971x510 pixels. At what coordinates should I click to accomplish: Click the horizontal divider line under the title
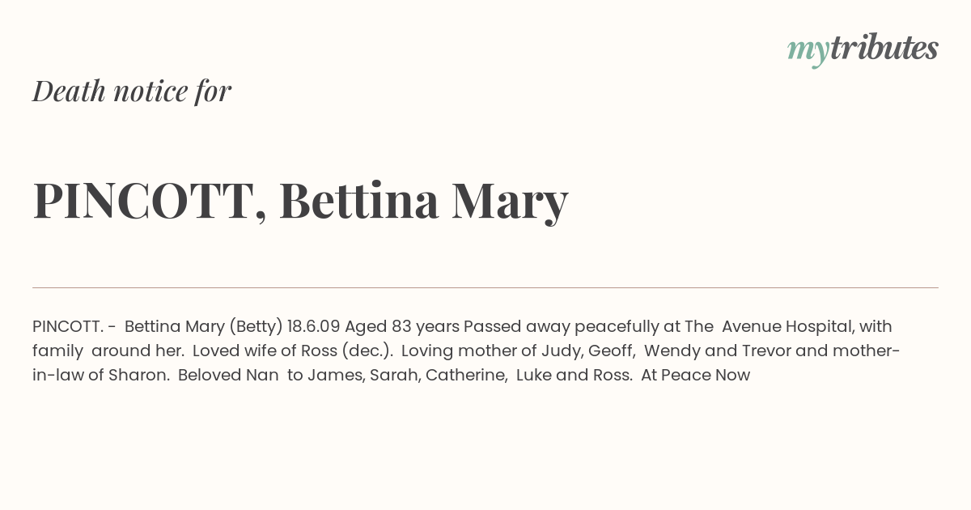coord(485,287)
